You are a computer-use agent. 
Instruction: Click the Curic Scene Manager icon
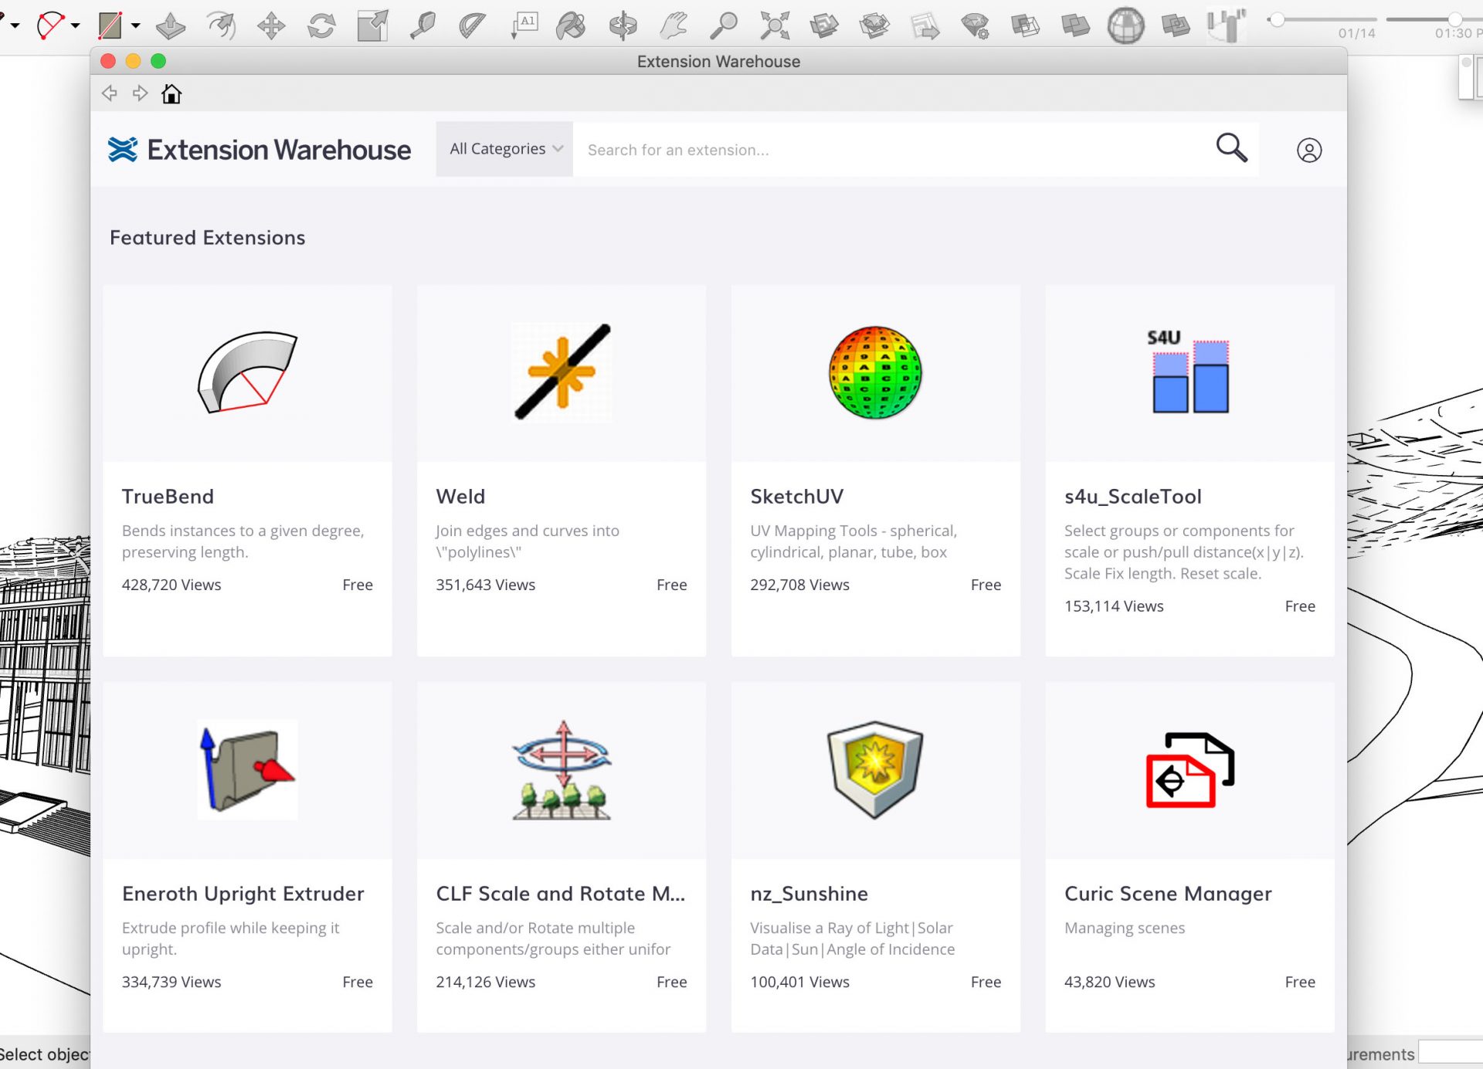tap(1189, 770)
